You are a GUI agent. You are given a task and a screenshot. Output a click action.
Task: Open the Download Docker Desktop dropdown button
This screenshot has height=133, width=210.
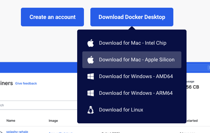click(132, 17)
